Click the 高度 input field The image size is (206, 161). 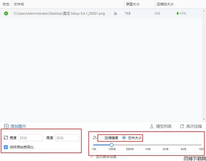coord(67,138)
